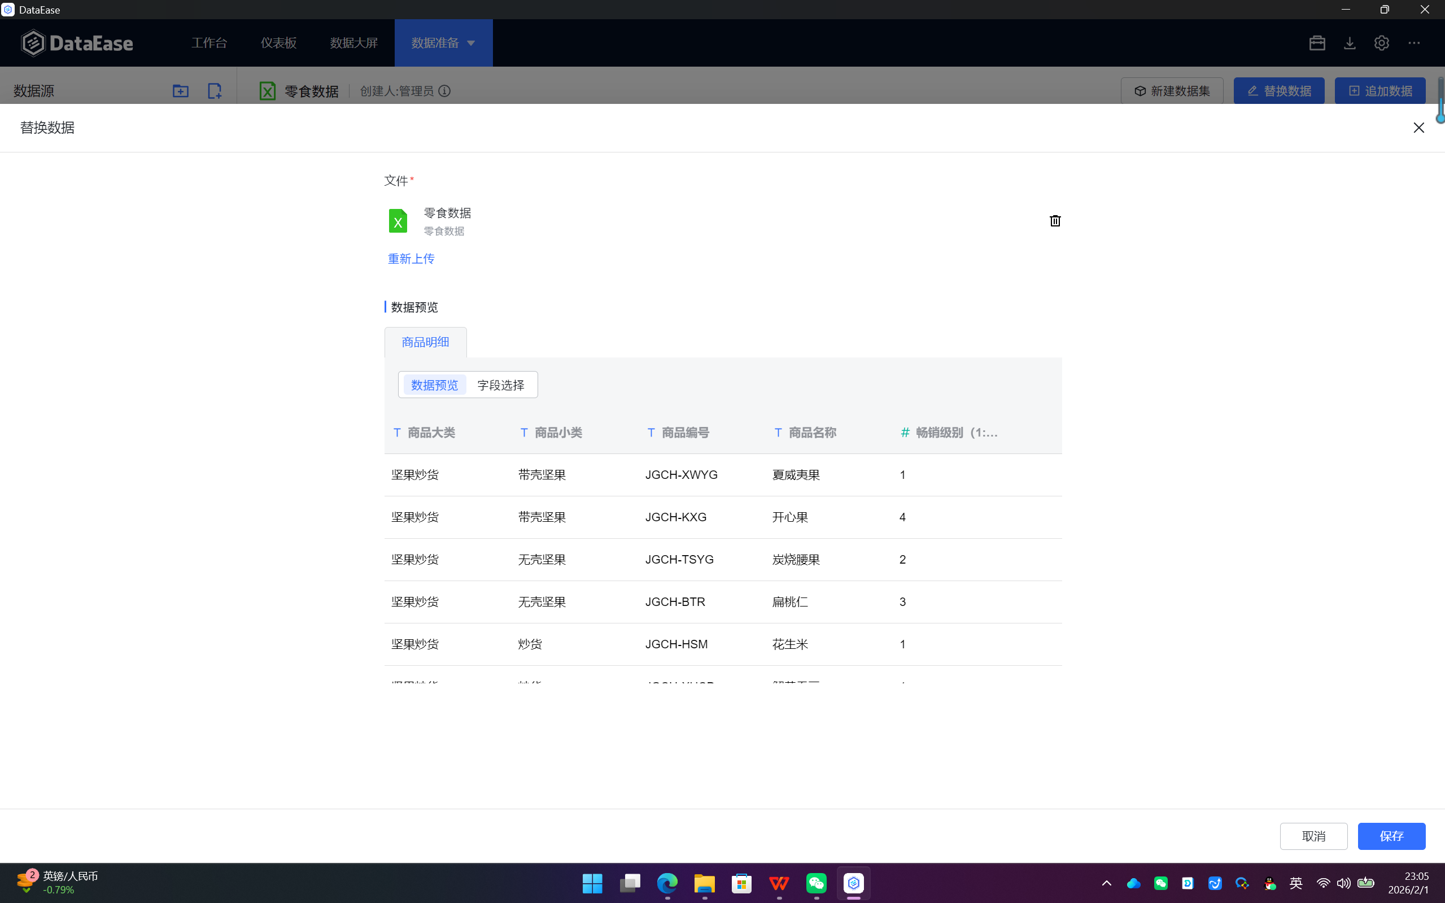
Task: Open the 仪表板 menu
Action: [x=278, y=43]
